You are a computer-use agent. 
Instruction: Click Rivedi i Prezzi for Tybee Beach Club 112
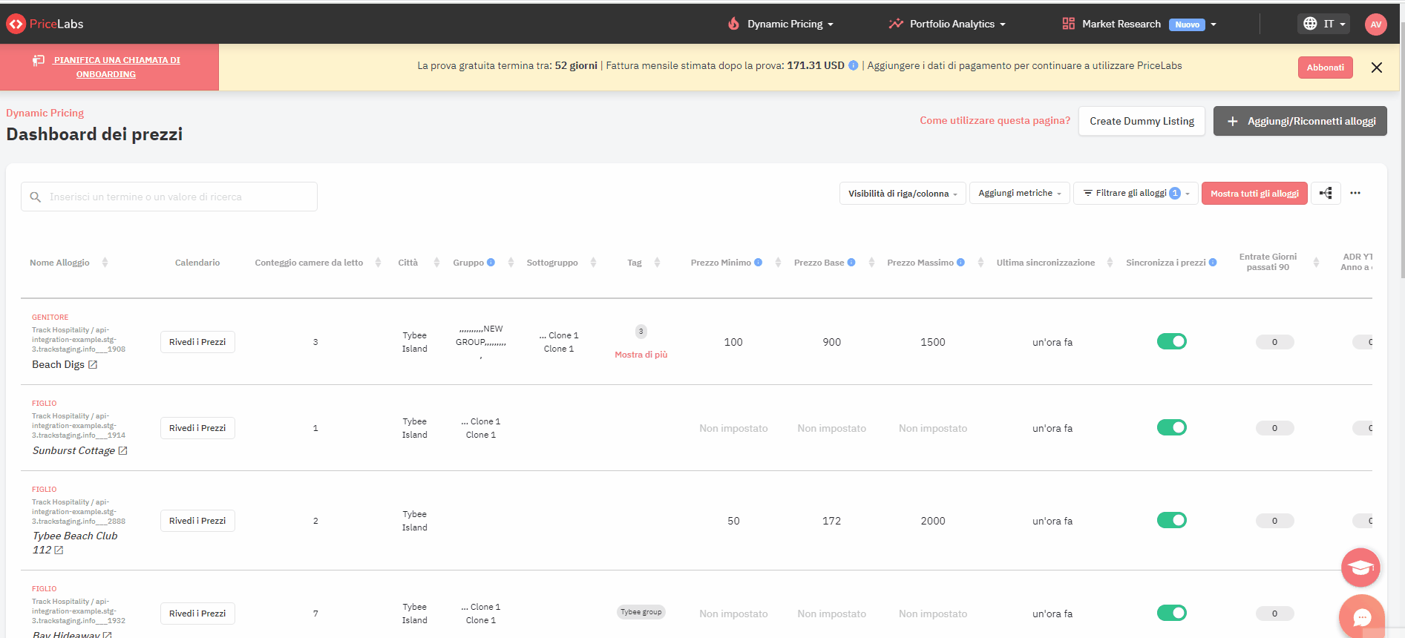197,521
